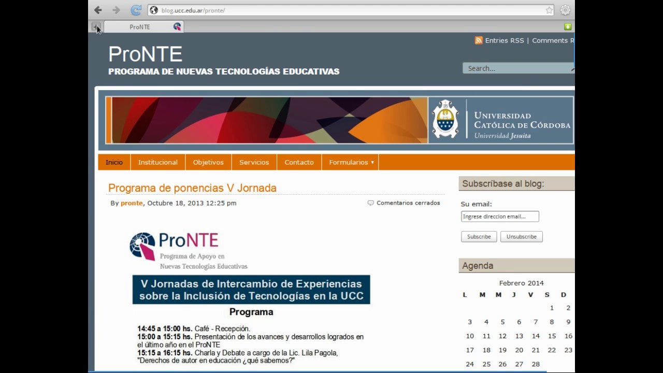Click the Agenda sidebar heading
The height and width of the screenshot is (373, 663).
(478, 266)
